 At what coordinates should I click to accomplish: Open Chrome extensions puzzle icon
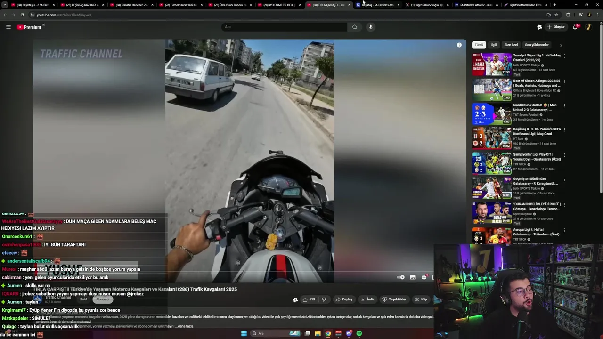[568, 15]
